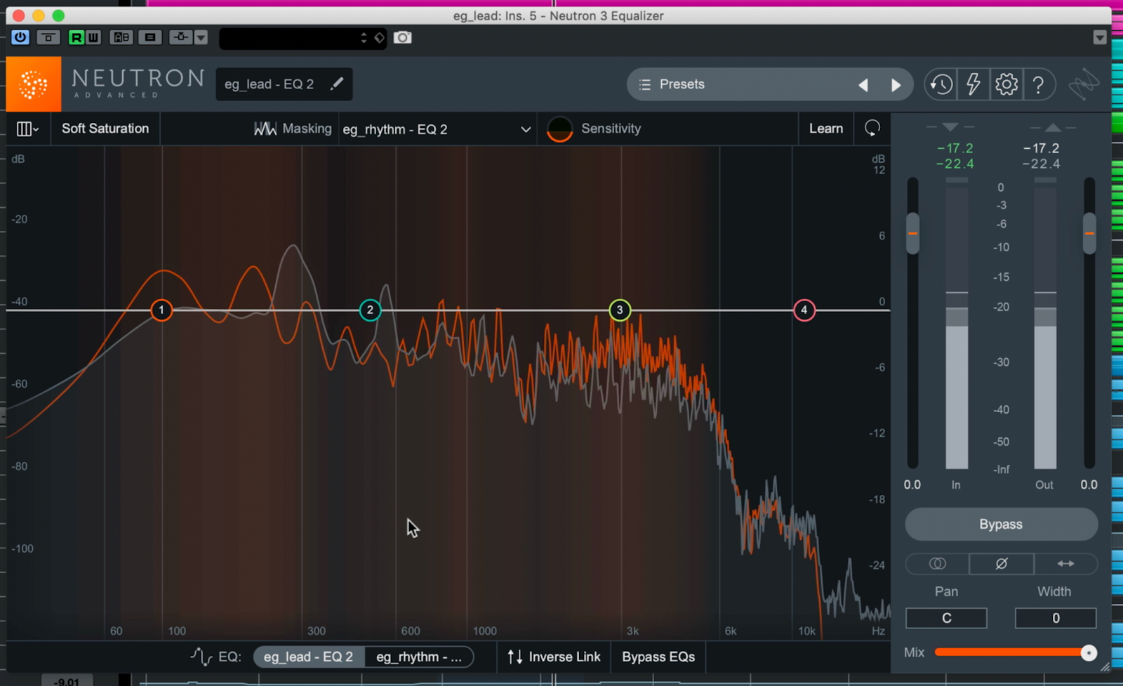Open the undo history icon
The image size is (1123, 686).
(x=941, y=84)
